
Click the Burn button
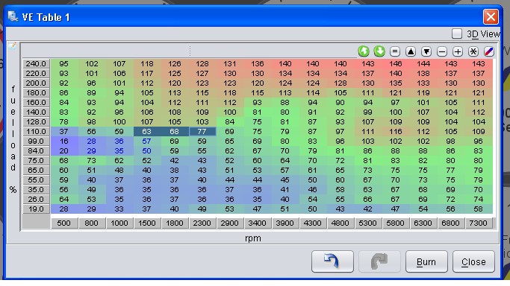pos(426,261)
